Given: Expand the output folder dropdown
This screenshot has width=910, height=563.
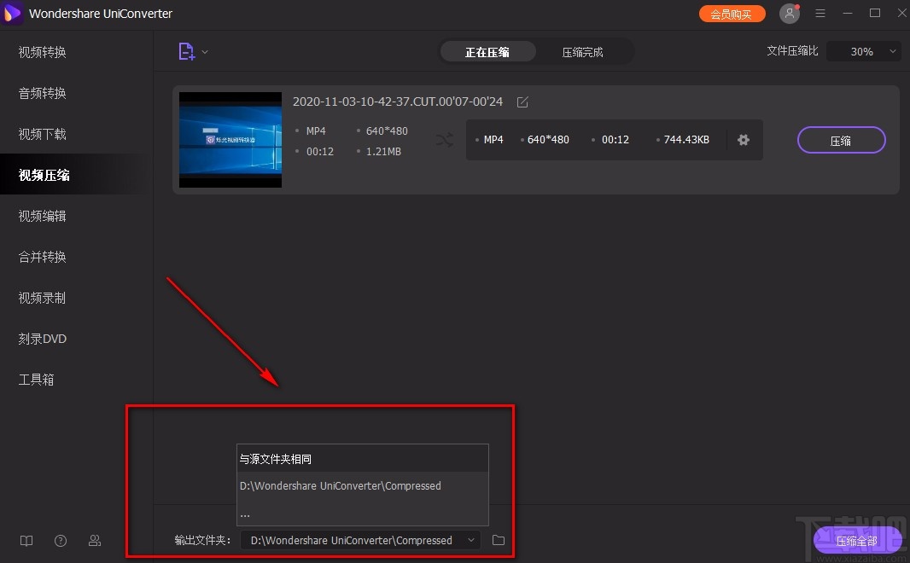Looking at the screenshot, I should [x=470, y=540].
